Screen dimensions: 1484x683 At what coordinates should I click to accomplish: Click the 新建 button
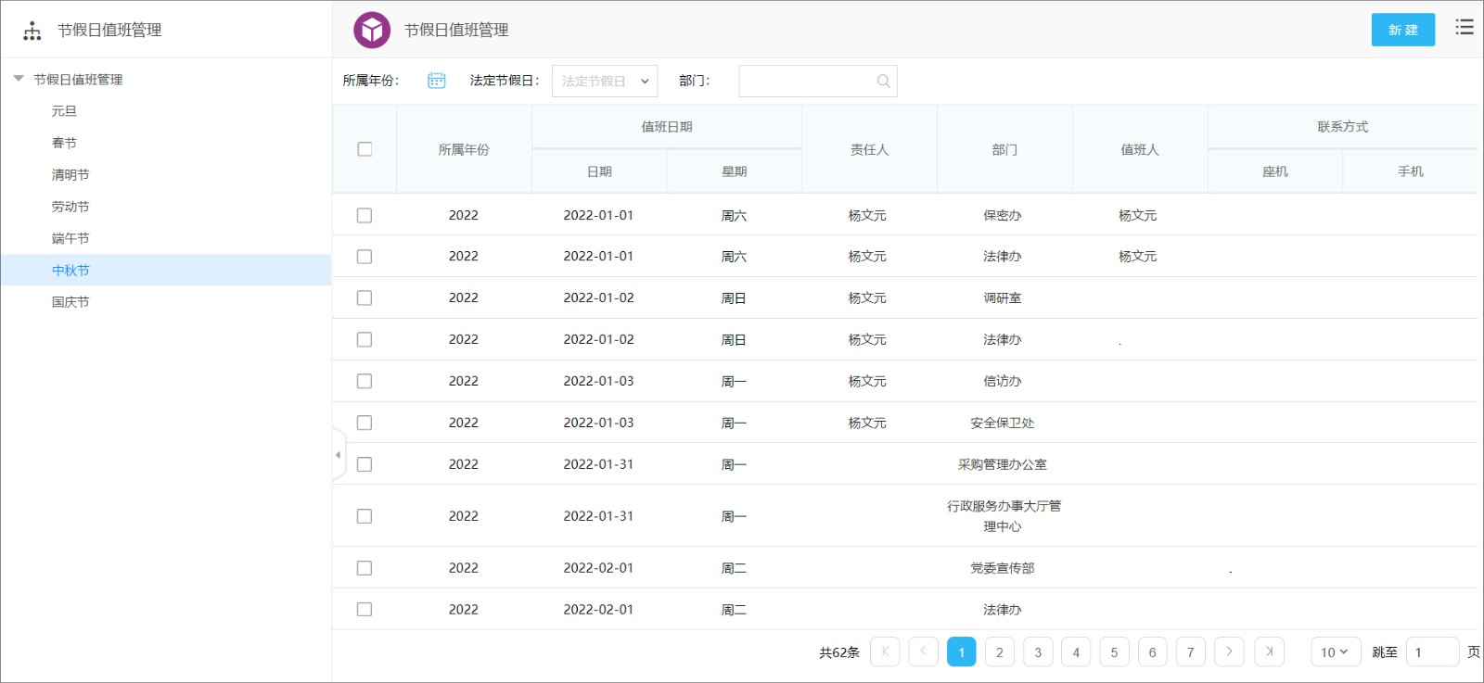(x=1403, y=30)
